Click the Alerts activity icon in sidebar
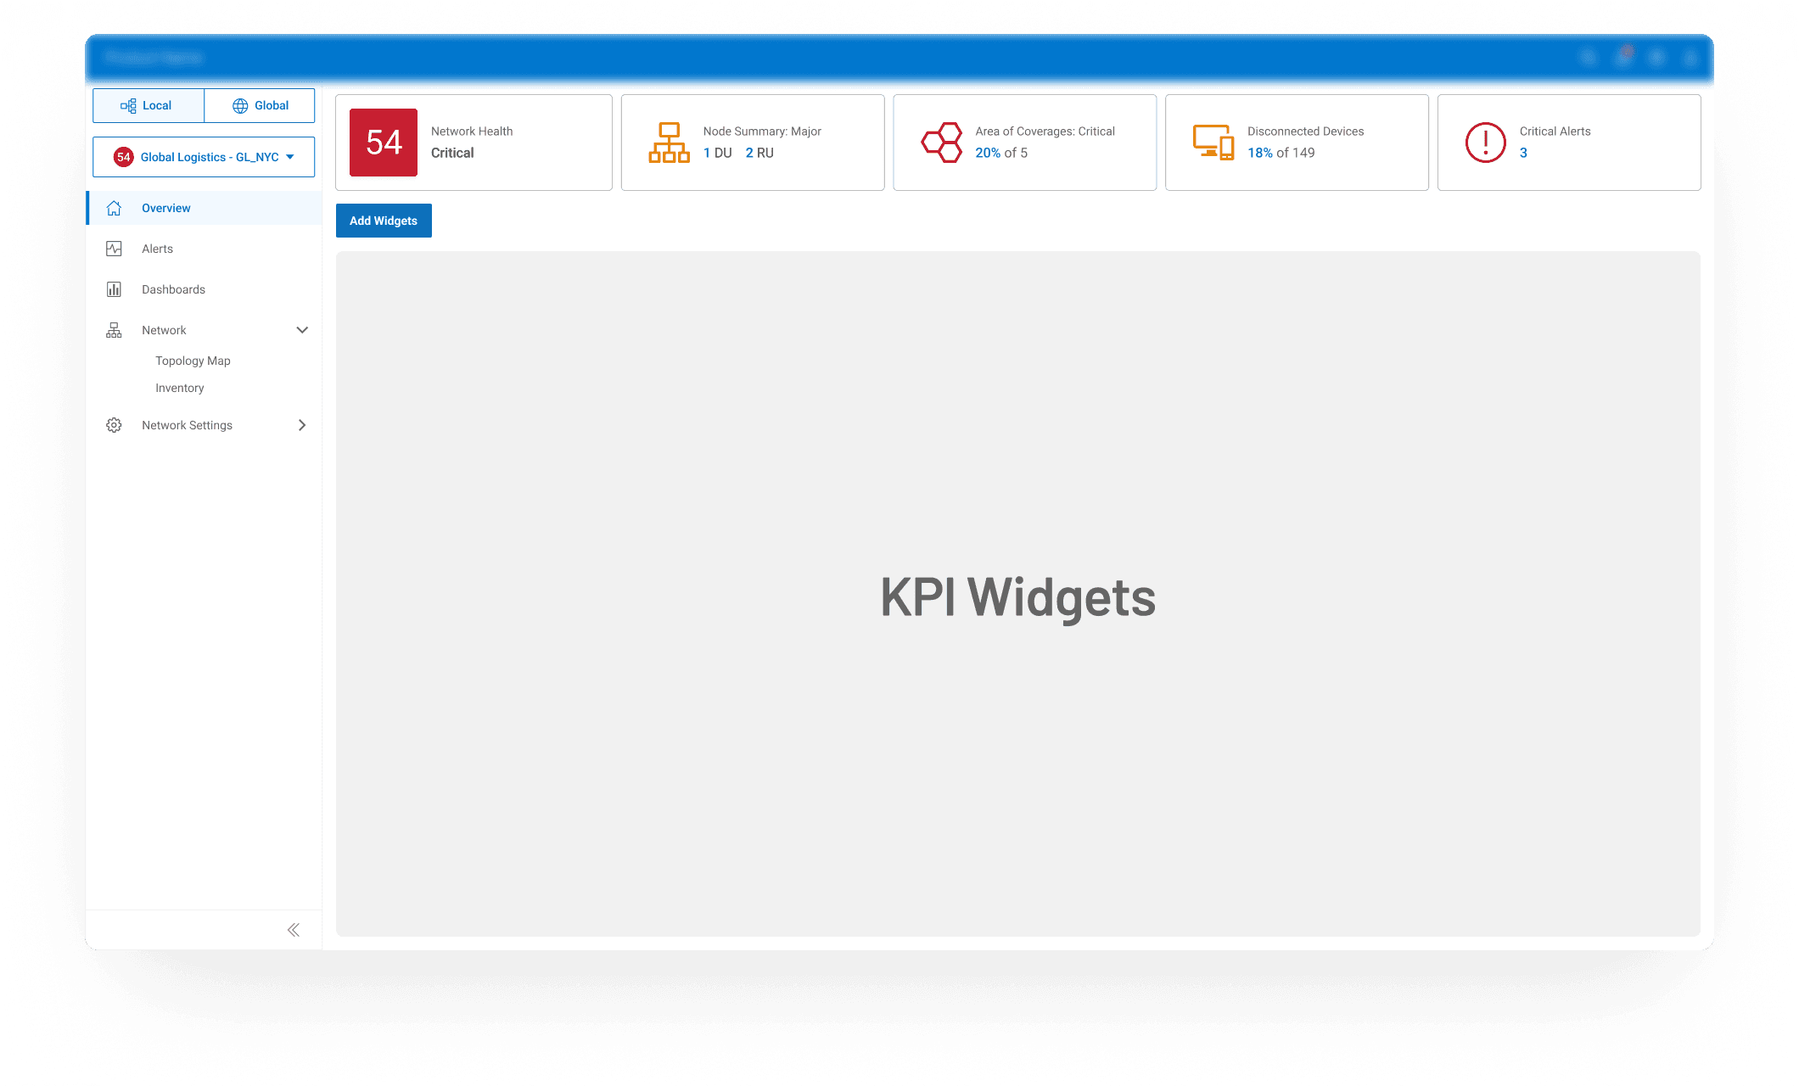 pyautogui.click(x=114, y=249)
